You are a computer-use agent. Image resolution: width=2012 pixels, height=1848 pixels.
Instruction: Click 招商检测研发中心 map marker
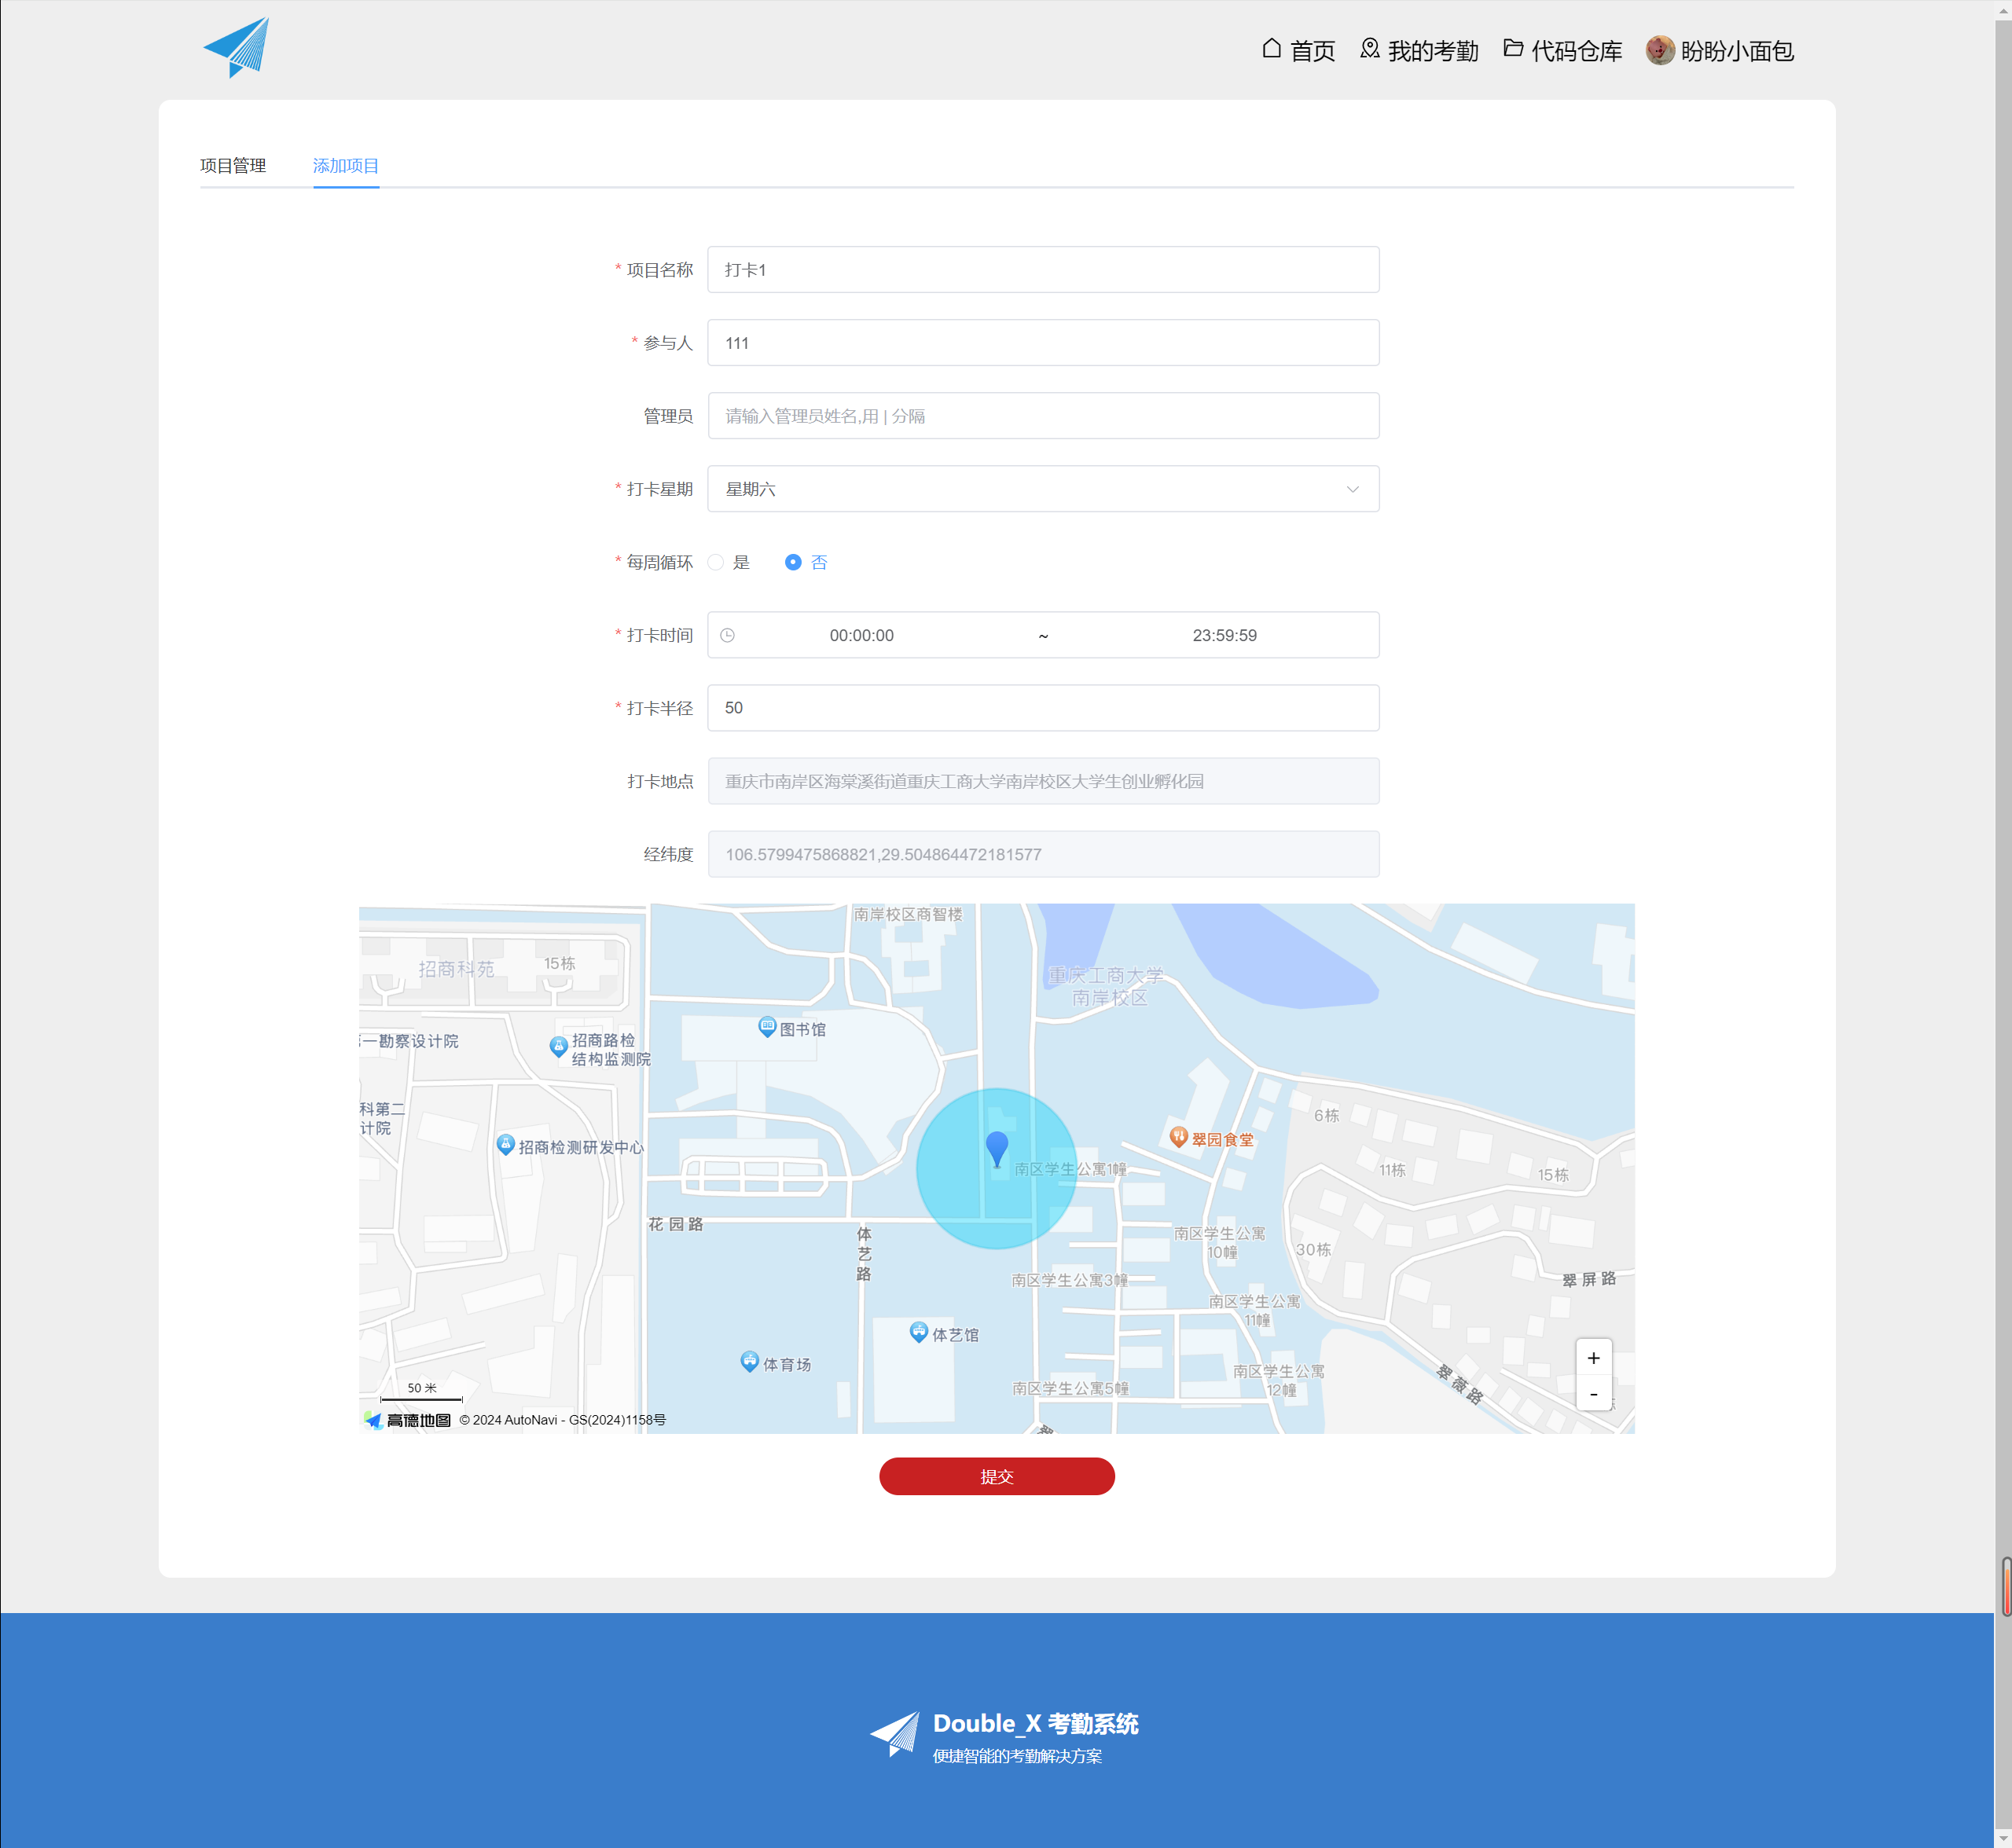[x=505, y=1145]
